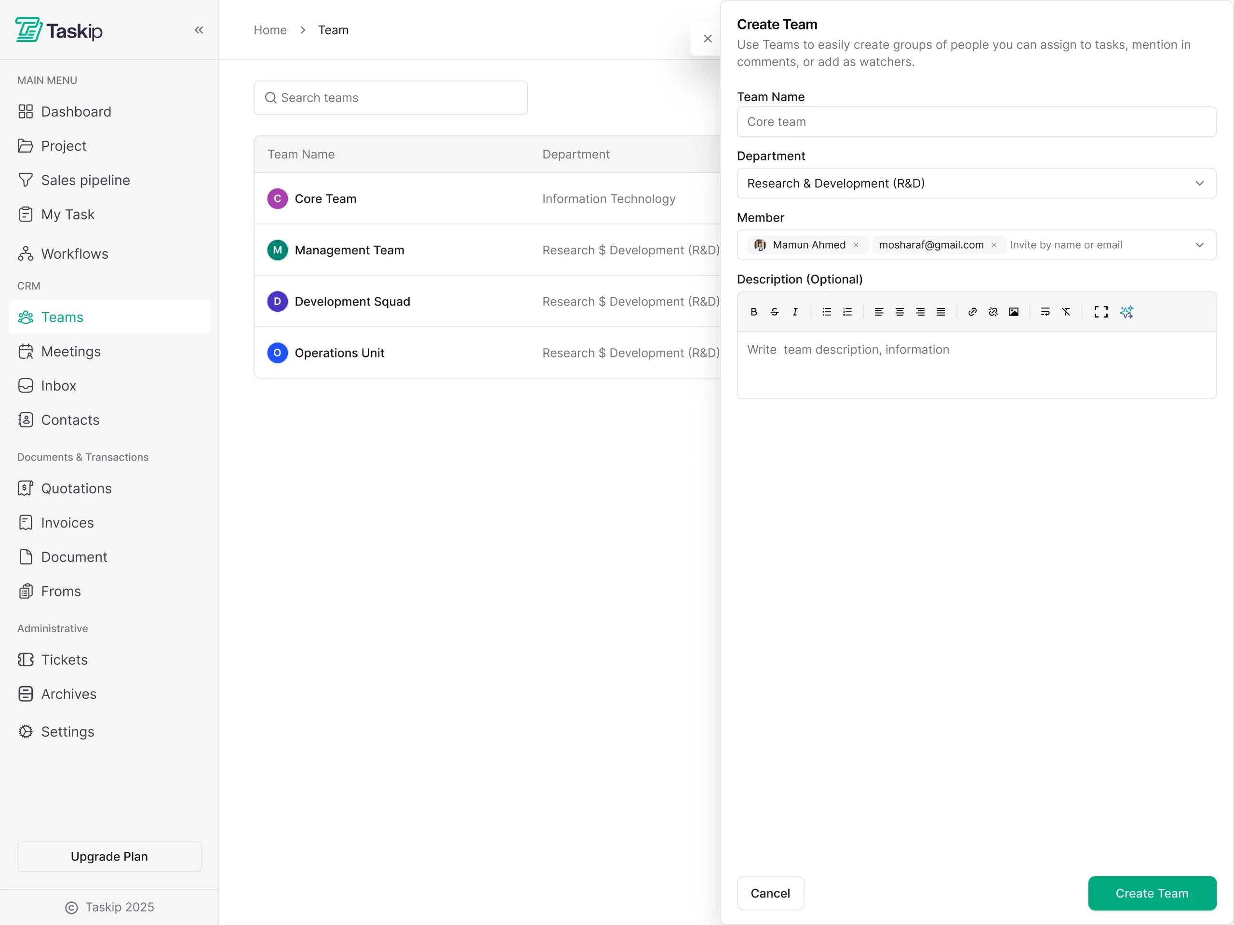Expand the Member invite dropdown arrow
Screen dimensions: 1234x925
pos(1199,245)
